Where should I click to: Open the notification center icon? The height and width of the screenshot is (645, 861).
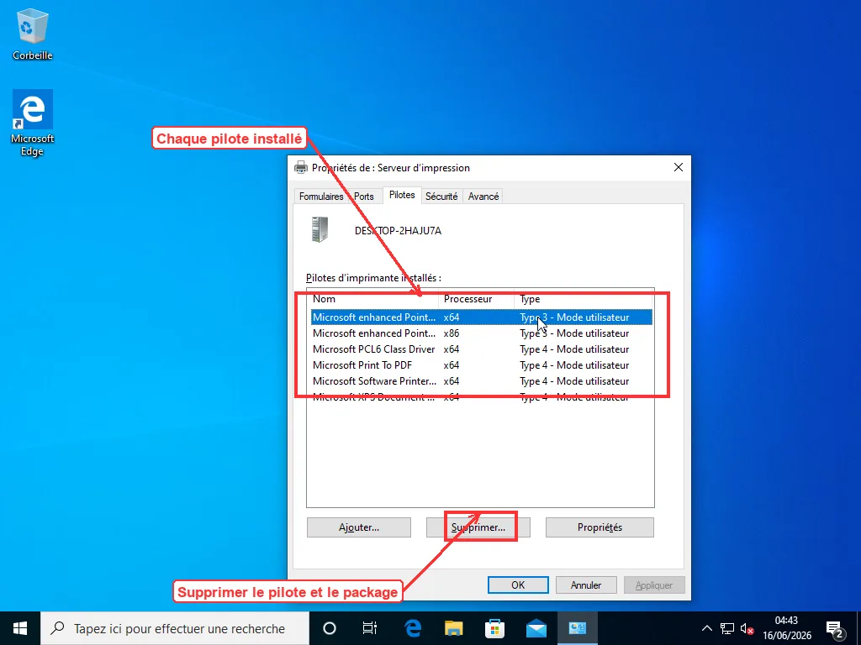[835, 628]
